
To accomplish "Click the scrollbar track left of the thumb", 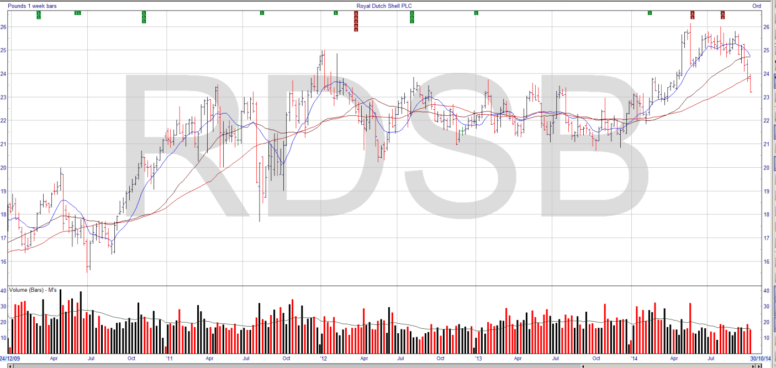I will (297, 366).
